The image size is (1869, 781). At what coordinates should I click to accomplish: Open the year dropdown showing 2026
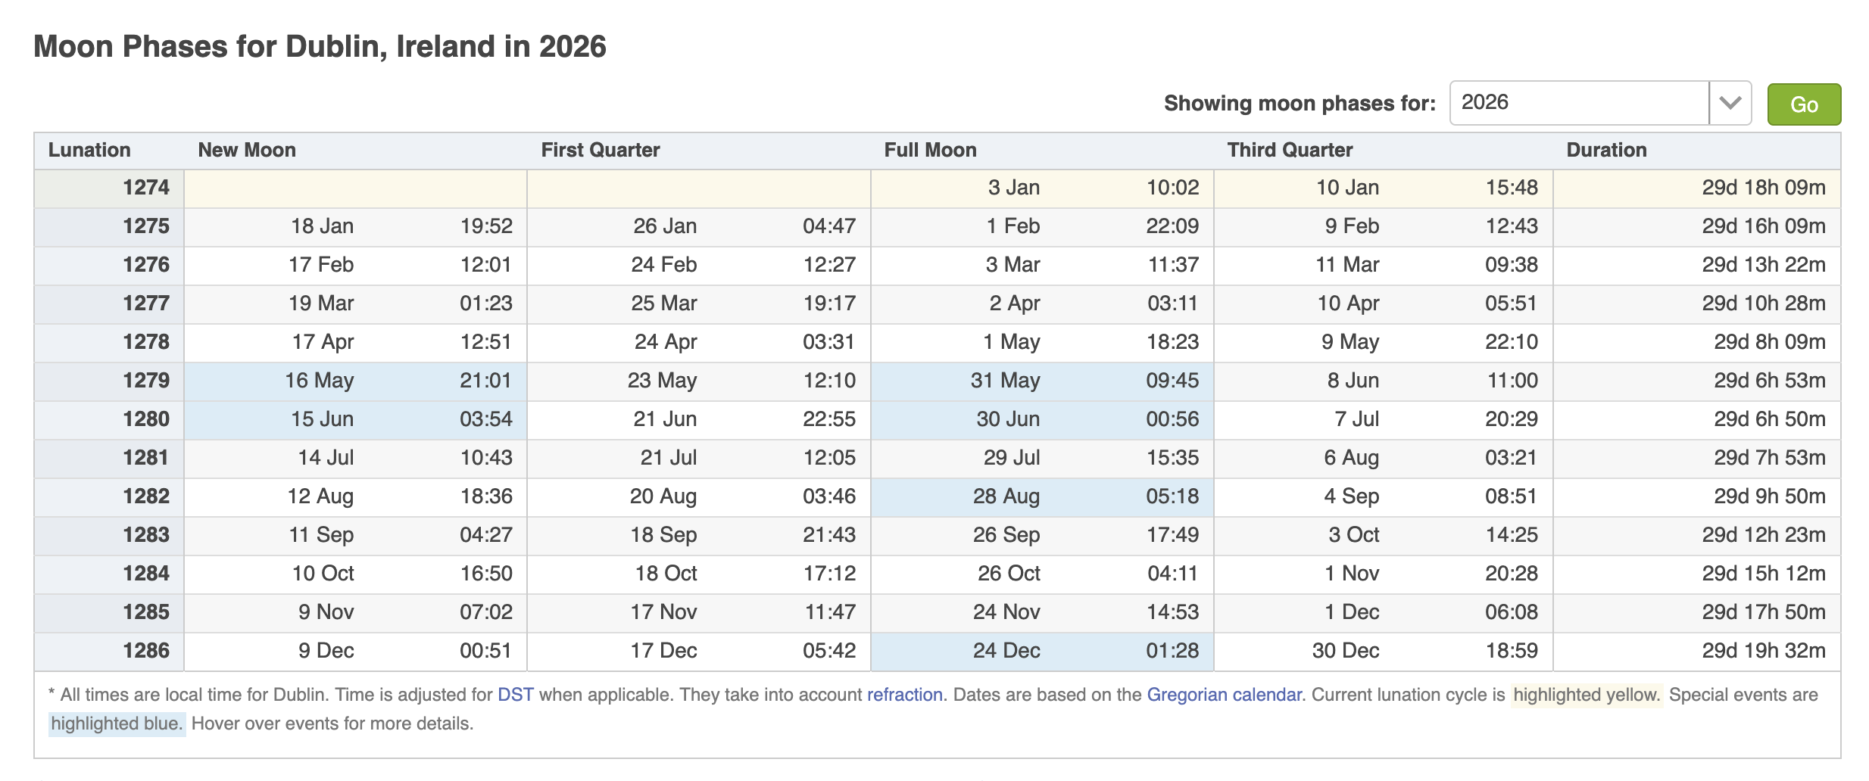click(x=1578, y=103)
